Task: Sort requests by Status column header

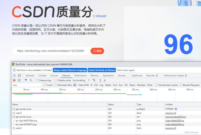Action: [122, 104]
